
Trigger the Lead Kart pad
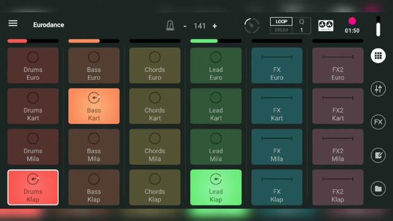point(216,106)
